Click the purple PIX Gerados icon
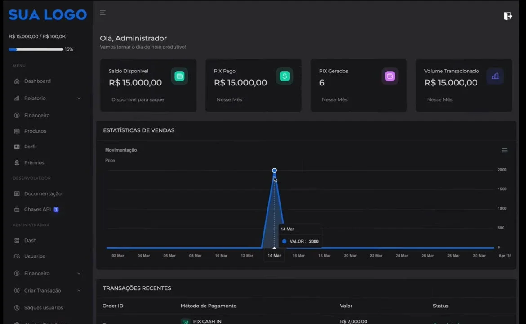The height and width of the screenshot is (324, 526). point(390,76)
